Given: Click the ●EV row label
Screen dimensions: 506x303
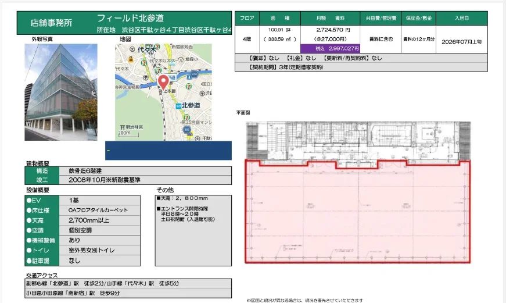Looking at the screenshot, I should [x=42, y=200].
